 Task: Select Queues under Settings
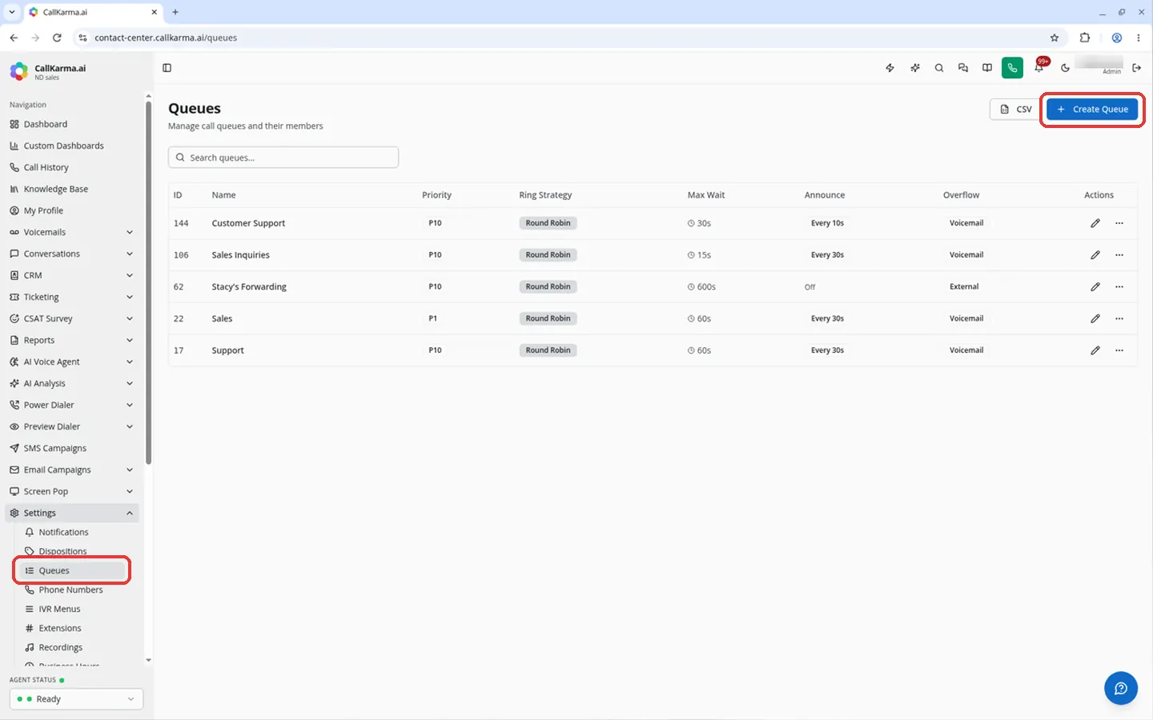pos(72,570)
